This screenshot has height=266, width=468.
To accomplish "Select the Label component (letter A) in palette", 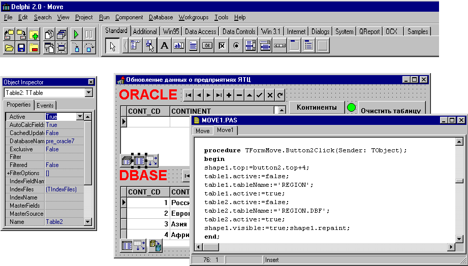I will (164, 46).
